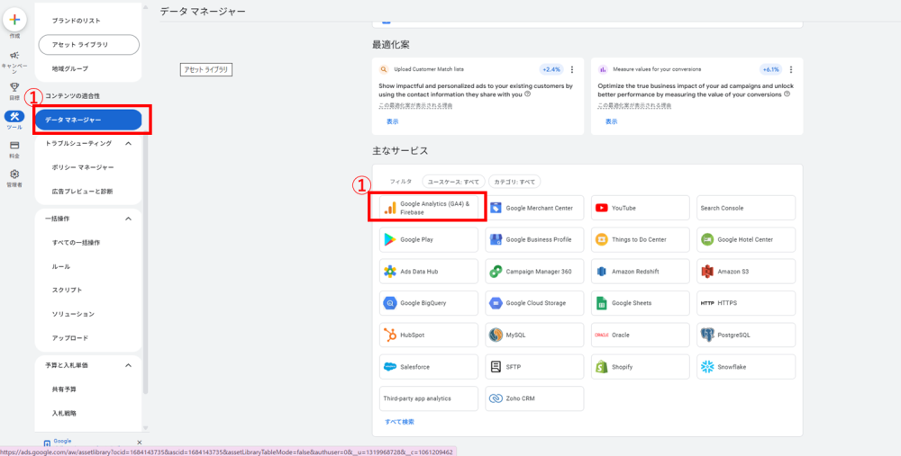The image size is (901, 456).
Task: Open more options on conversions value recommendation
Action: click(x=791, y=69)
